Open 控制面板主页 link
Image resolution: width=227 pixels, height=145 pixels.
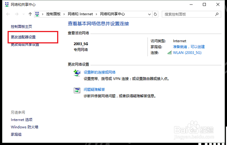click(22, 26)
